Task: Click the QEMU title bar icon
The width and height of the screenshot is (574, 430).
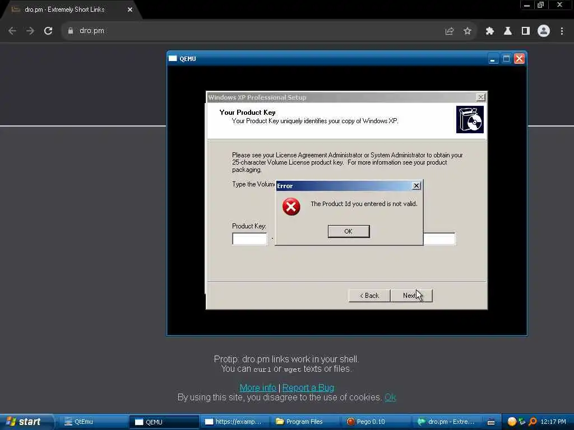Action: tap(173, 58)
